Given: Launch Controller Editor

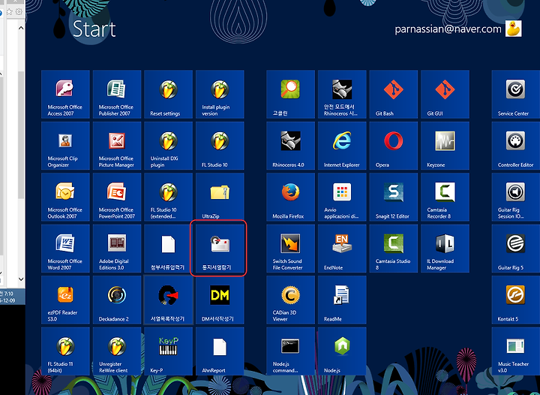Looking at the screenshot, I should coord(515,146).
